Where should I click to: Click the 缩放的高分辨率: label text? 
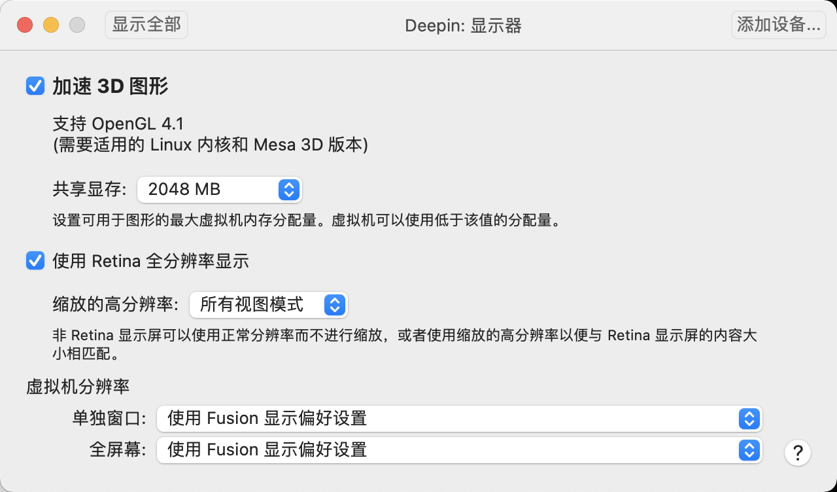(x=116, y=304)
